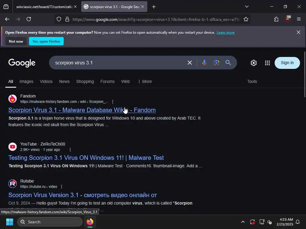
Task: Bookmark this page with the star icon
Action: [246, 19]
